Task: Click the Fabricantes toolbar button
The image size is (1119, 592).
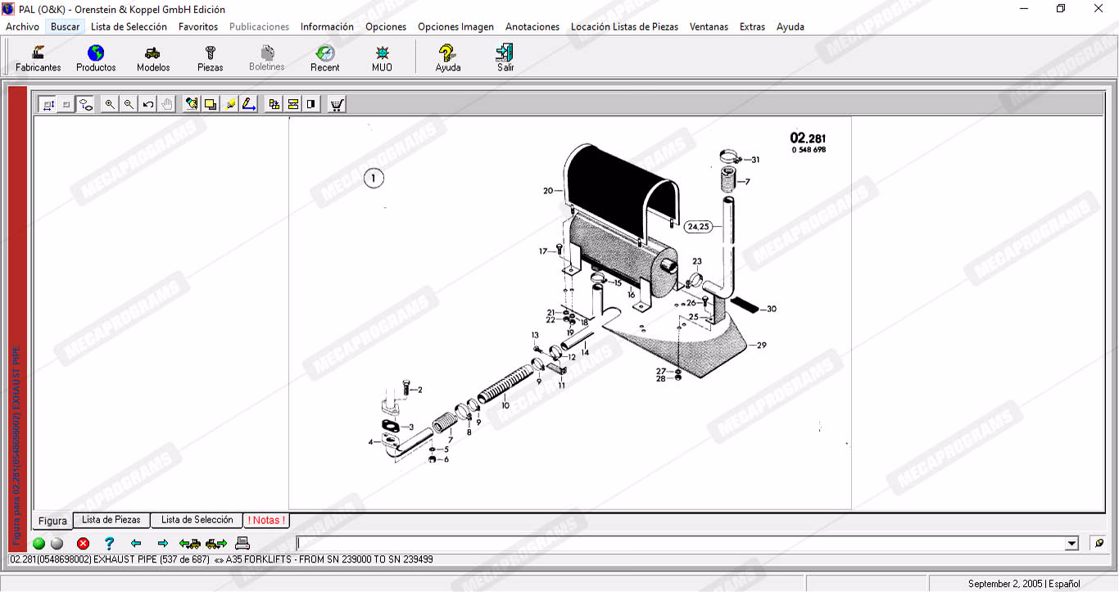Action: 39,58
